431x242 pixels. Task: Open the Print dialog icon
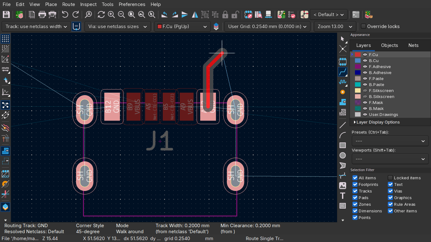click(42, 14)
